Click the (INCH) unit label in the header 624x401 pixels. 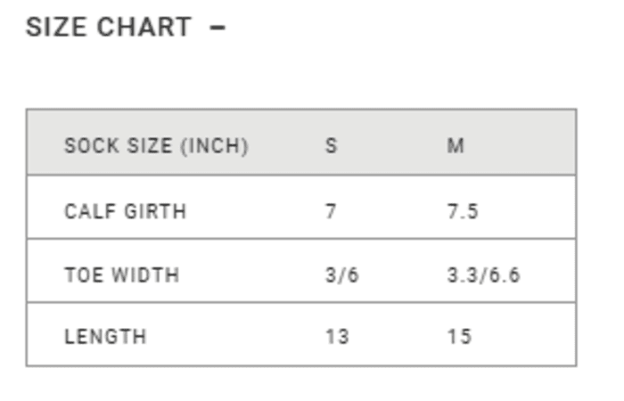[214, 145]
